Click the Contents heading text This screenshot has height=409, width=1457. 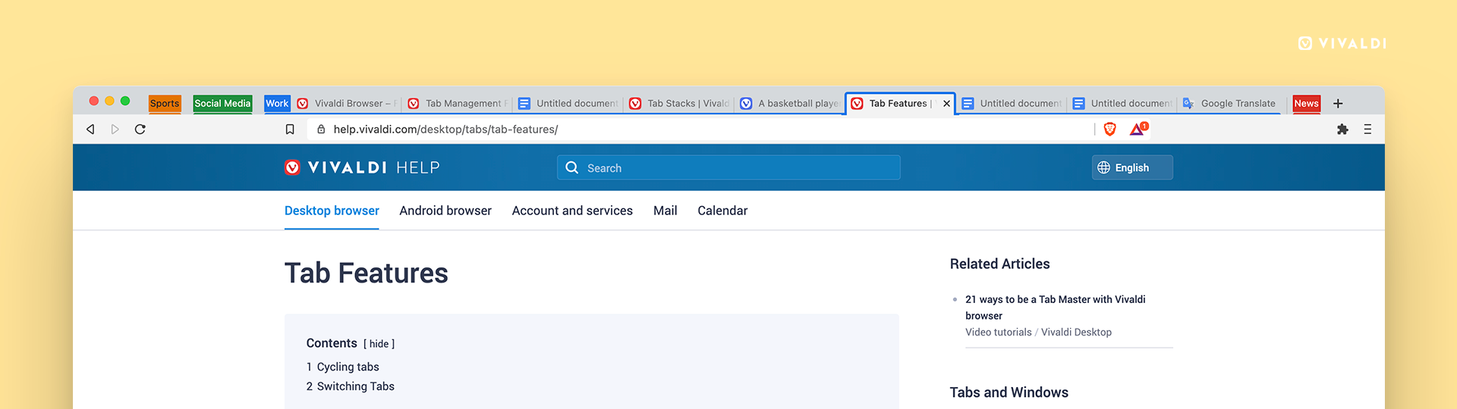click(x=332, y=343)
